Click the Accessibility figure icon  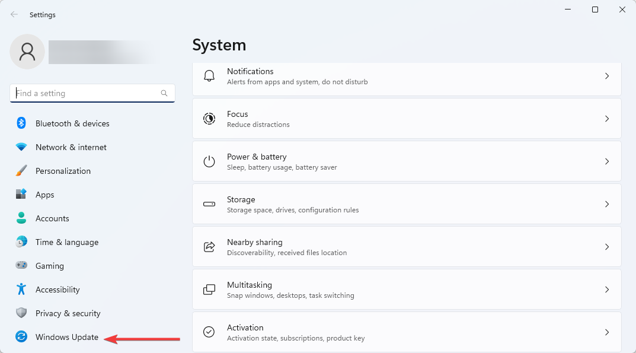tap(21, 290)
